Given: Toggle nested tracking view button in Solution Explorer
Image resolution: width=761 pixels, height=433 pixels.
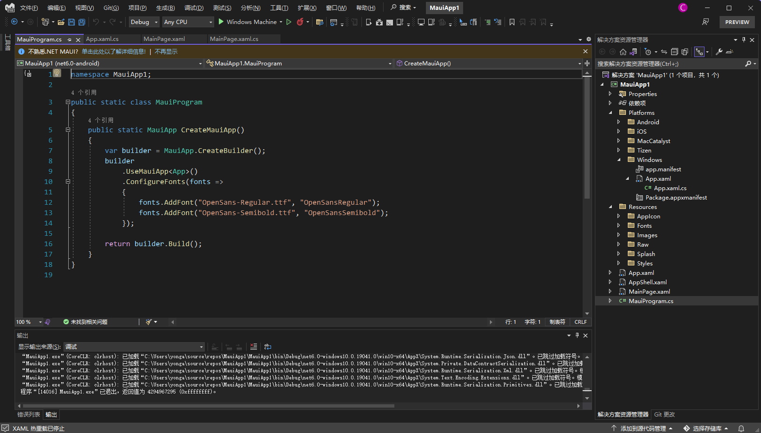Looking at the screenshot, I should click(700, 52).
